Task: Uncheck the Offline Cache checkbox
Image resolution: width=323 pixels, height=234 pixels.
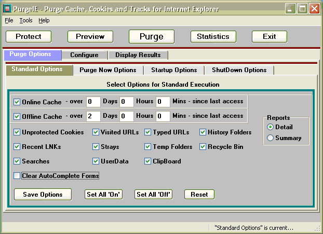Action: click(x=17, y=116)
